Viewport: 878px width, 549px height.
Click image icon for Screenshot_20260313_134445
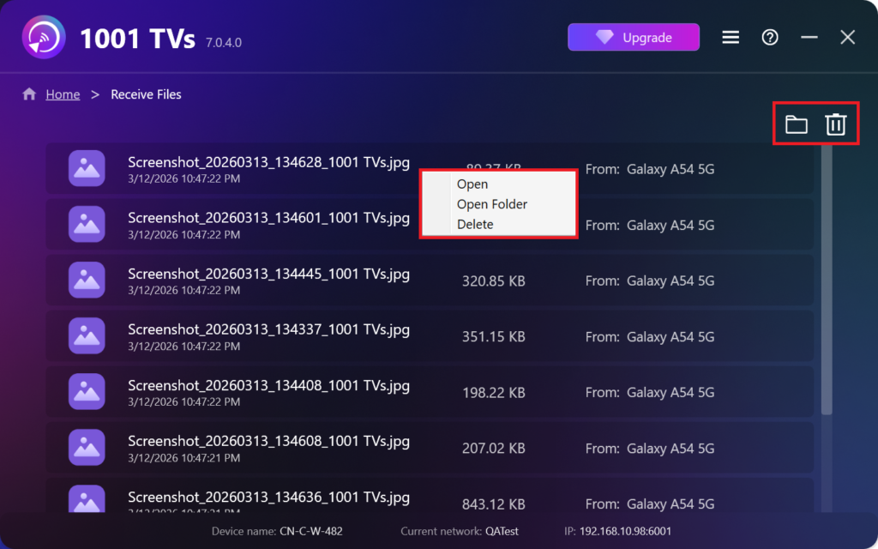(x=87, y=281)
